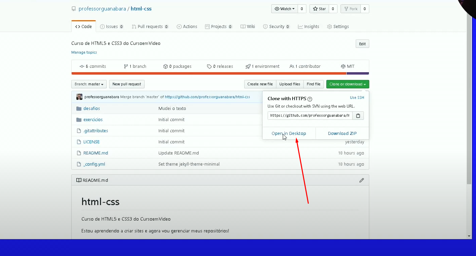Viewport: 476px width, 256px height.
Task: Click the .gitattributes file icon
Action: pyautogui.click(x=79, y=131)
